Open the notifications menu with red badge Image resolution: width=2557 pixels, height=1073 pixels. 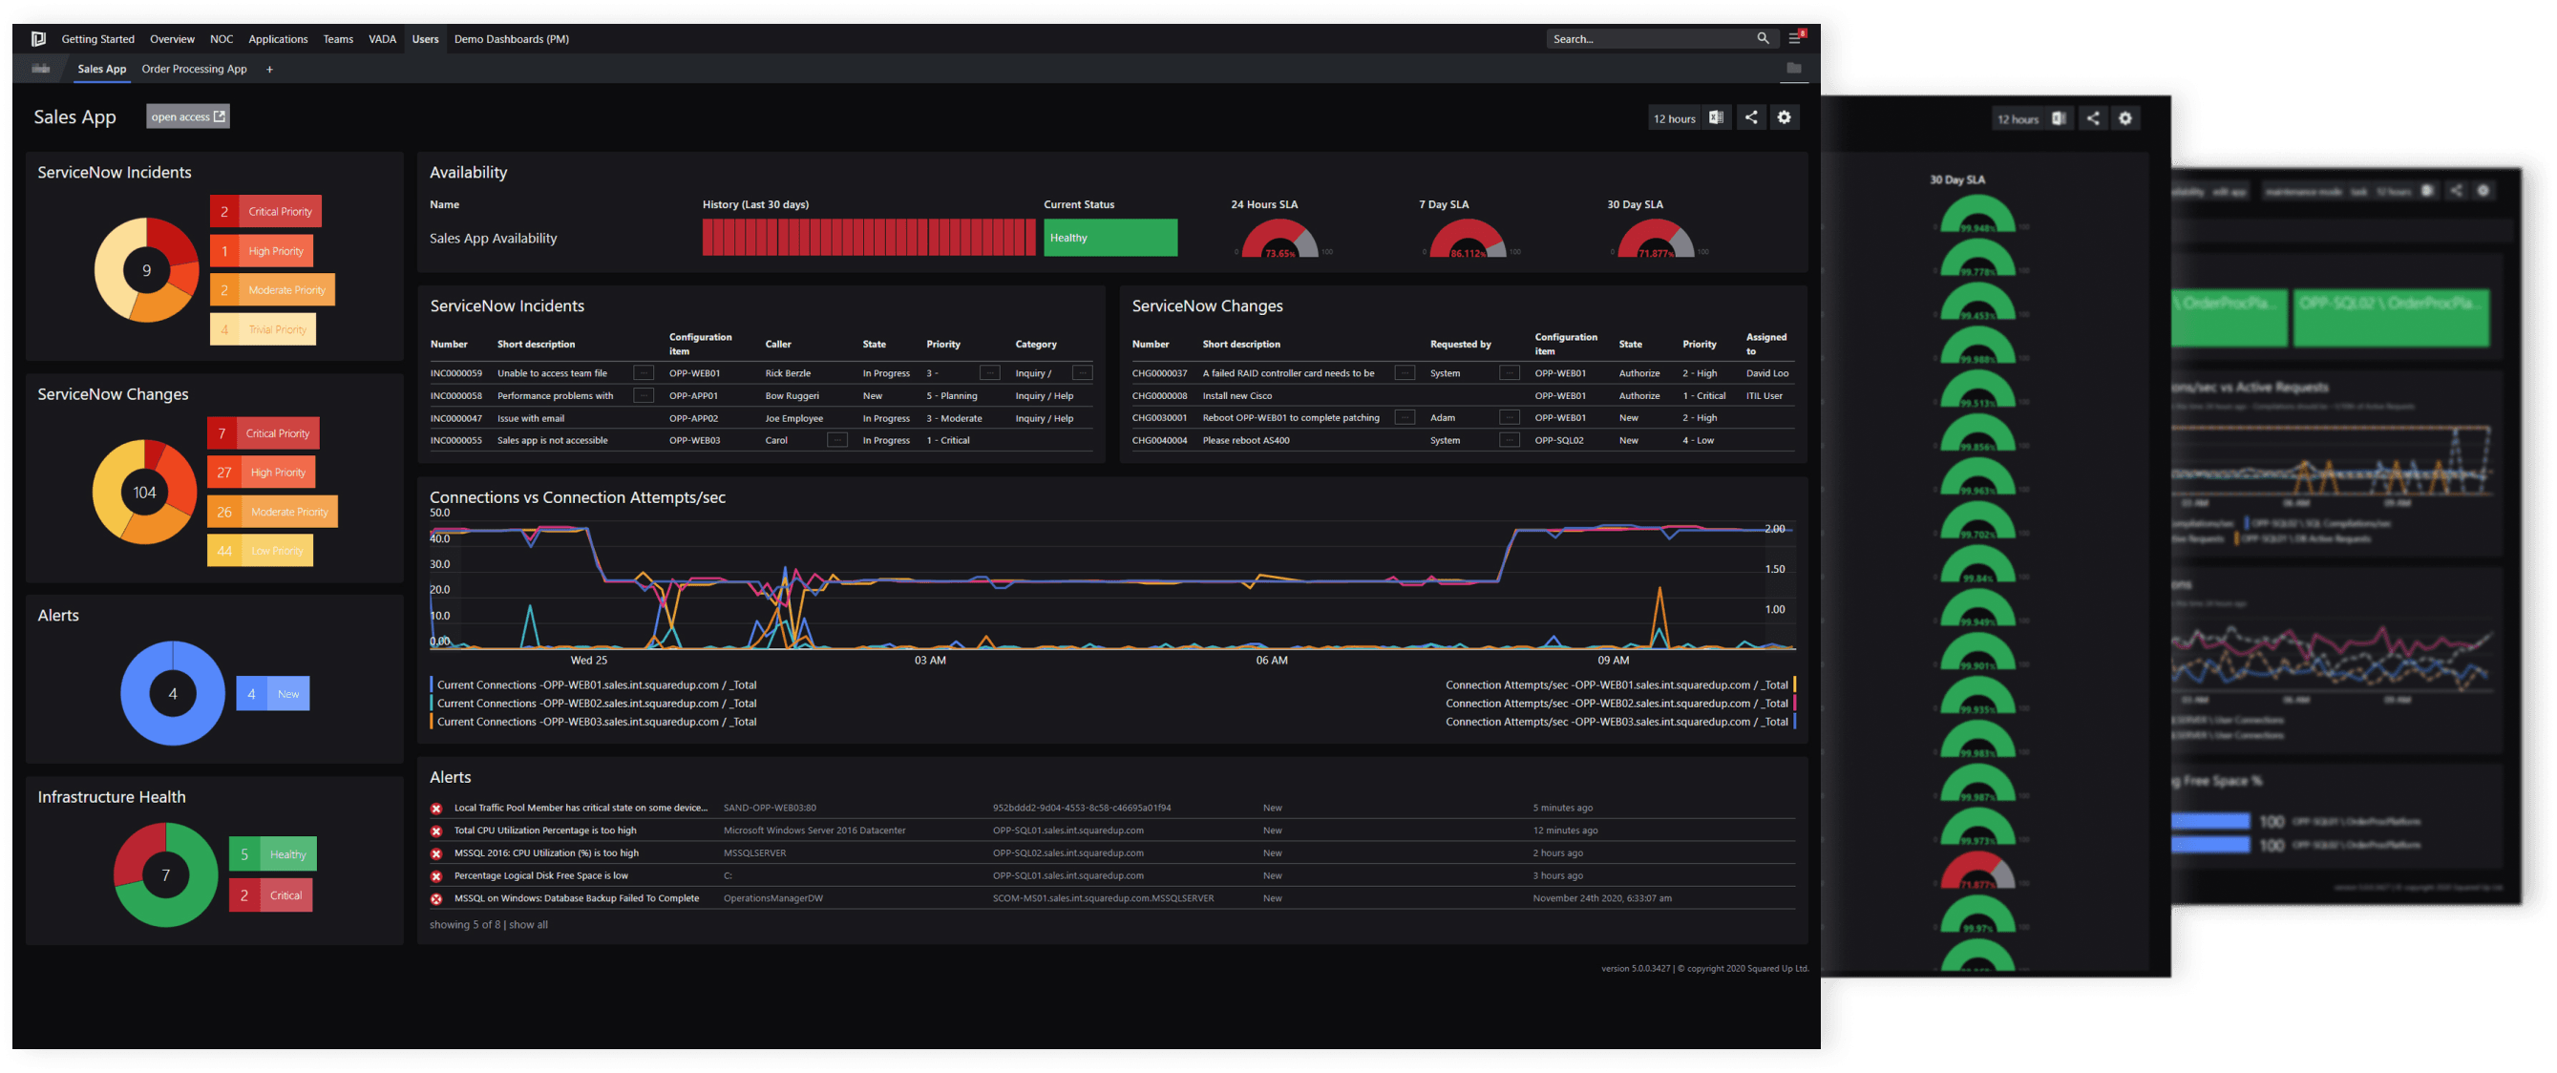click(1797, 38)
